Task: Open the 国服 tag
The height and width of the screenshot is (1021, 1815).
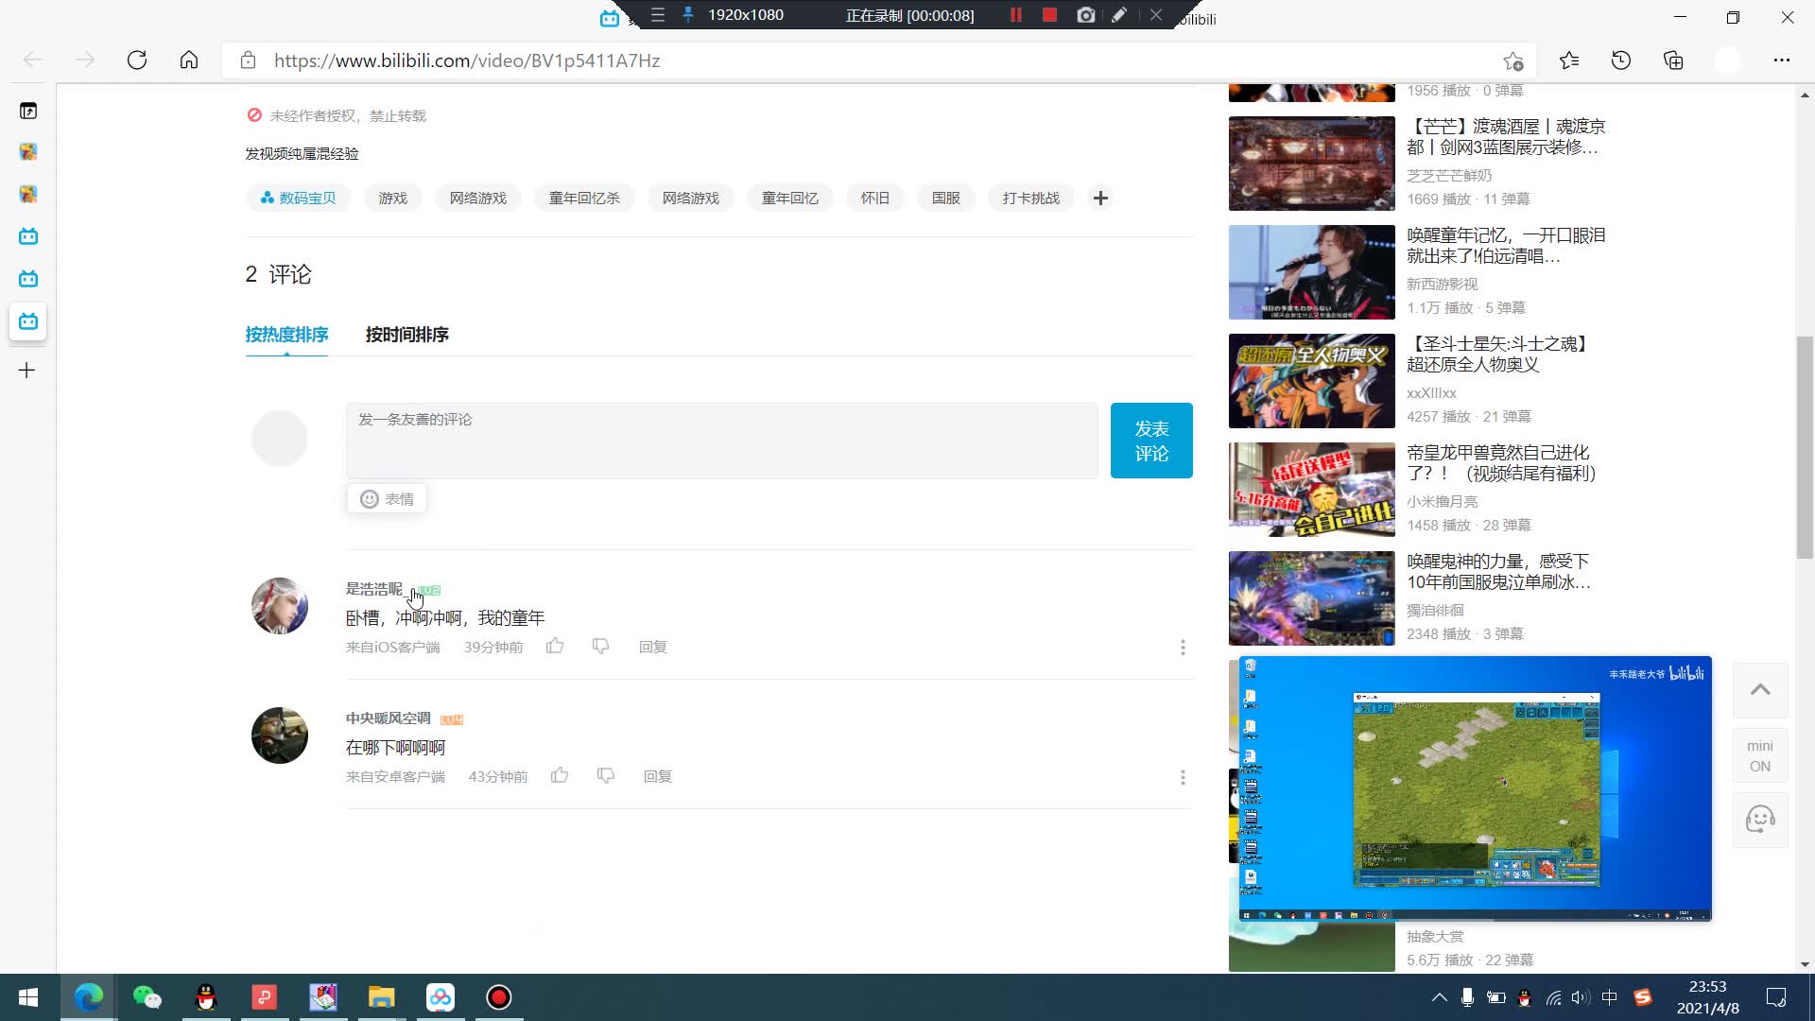Action: [x=946, y=199]
